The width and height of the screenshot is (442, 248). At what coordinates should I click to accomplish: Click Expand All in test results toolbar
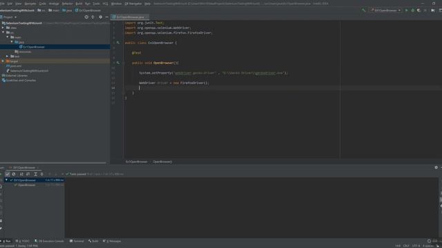35,174
